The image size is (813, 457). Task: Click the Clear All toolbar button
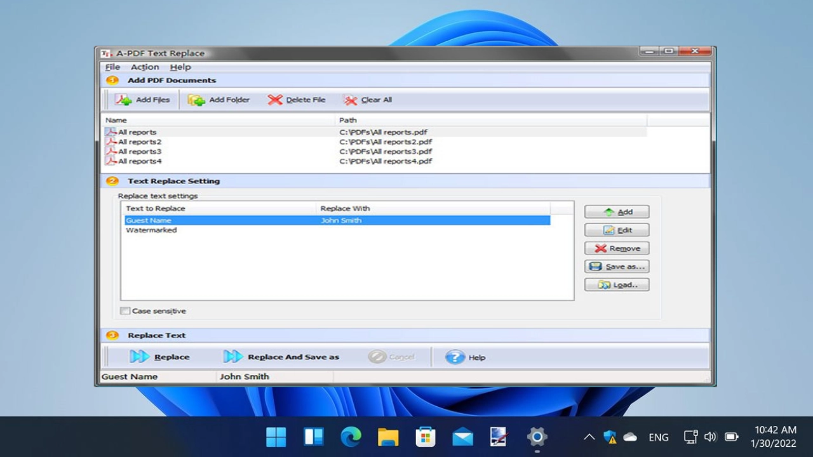(x=368, y=100)
